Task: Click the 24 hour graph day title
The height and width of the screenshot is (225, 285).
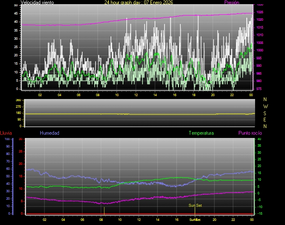Action: pyautogui.click(x=138, y=2)
